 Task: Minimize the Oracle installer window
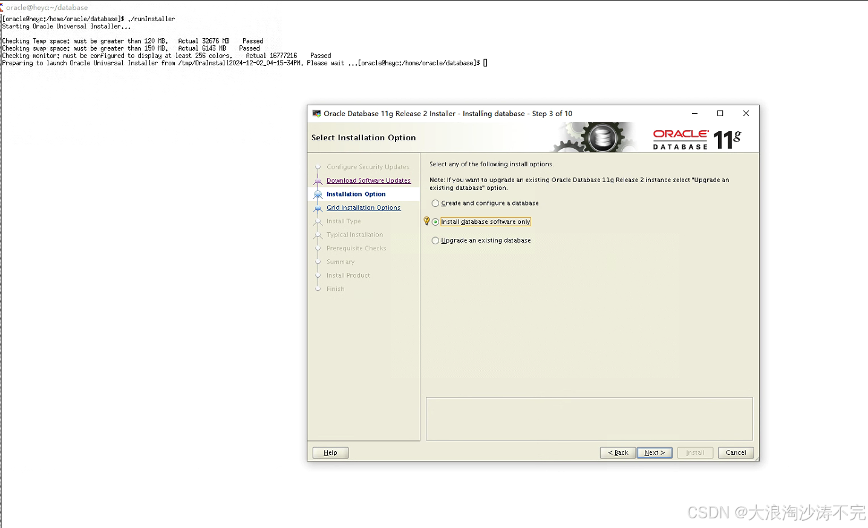[694, 113]
